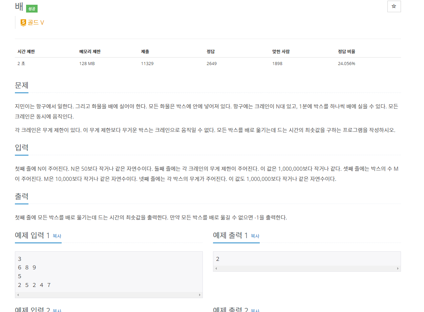Click the 문제 section heading

click(x=22, y=85)
